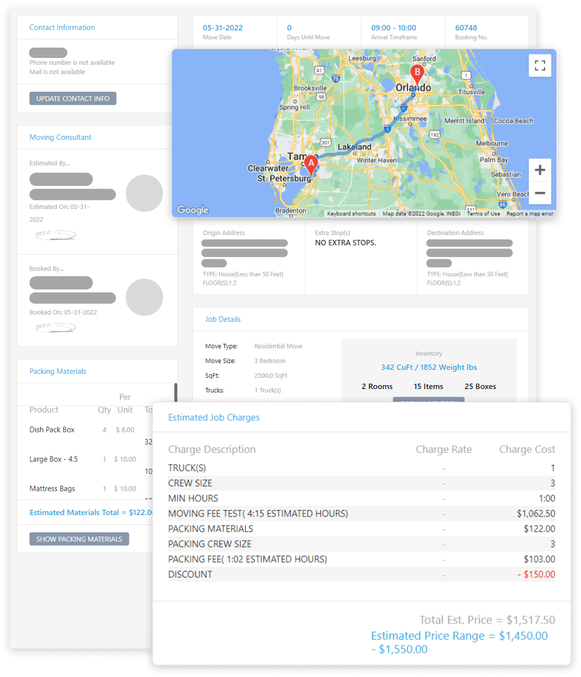Click the Show Packing Materials button
The image size is (581, 677).
click(x=79, y=539)
